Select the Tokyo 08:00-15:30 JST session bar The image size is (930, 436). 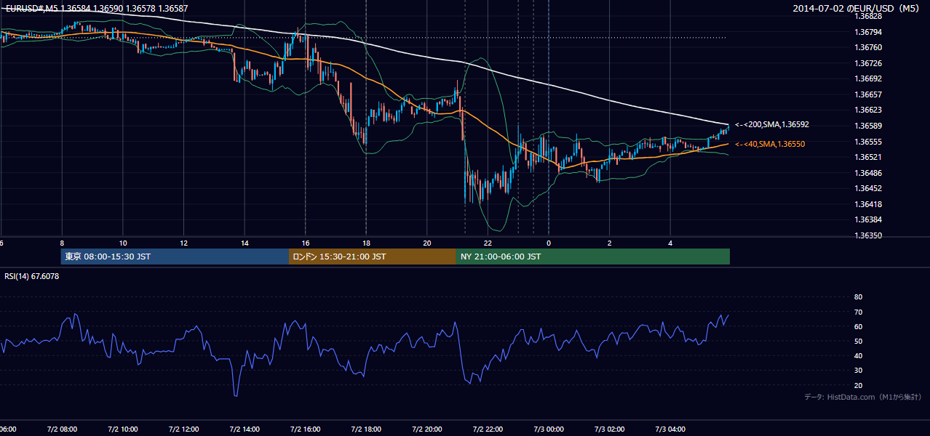tap(175, 257)
